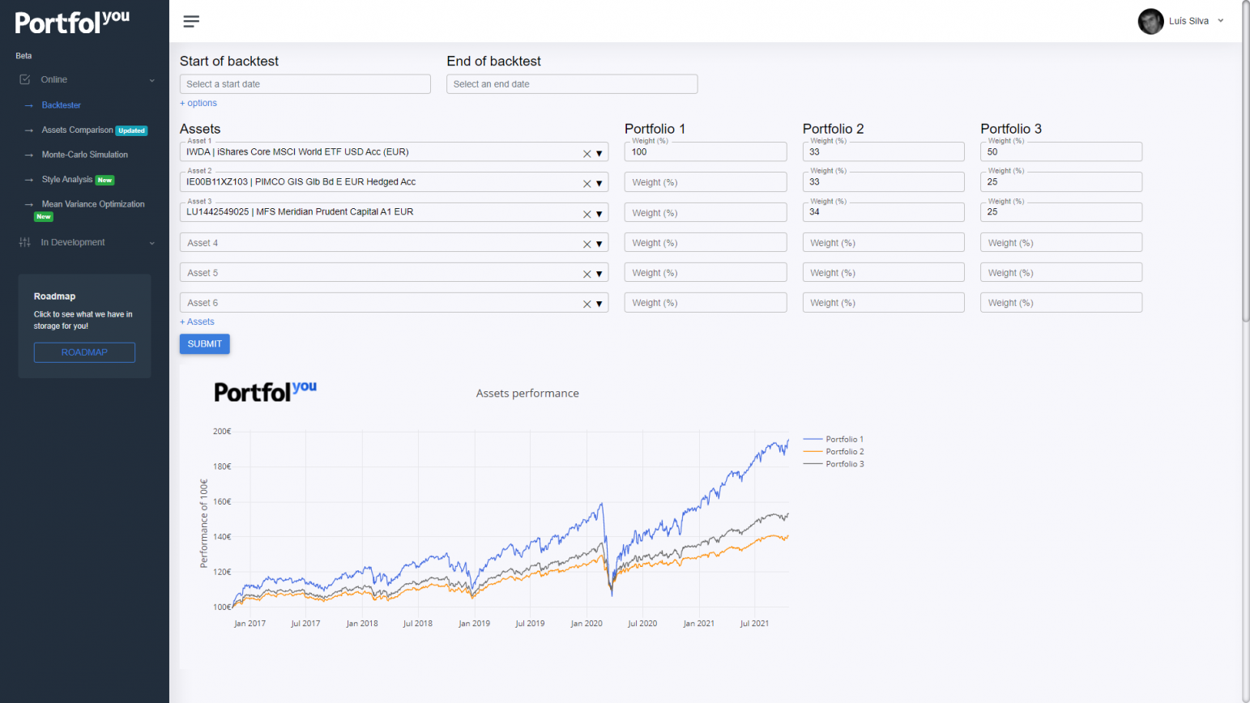Open the Asset 5 dropdown arrow
The height and width of the screenshot is (703, 1250).
(599, 274)
